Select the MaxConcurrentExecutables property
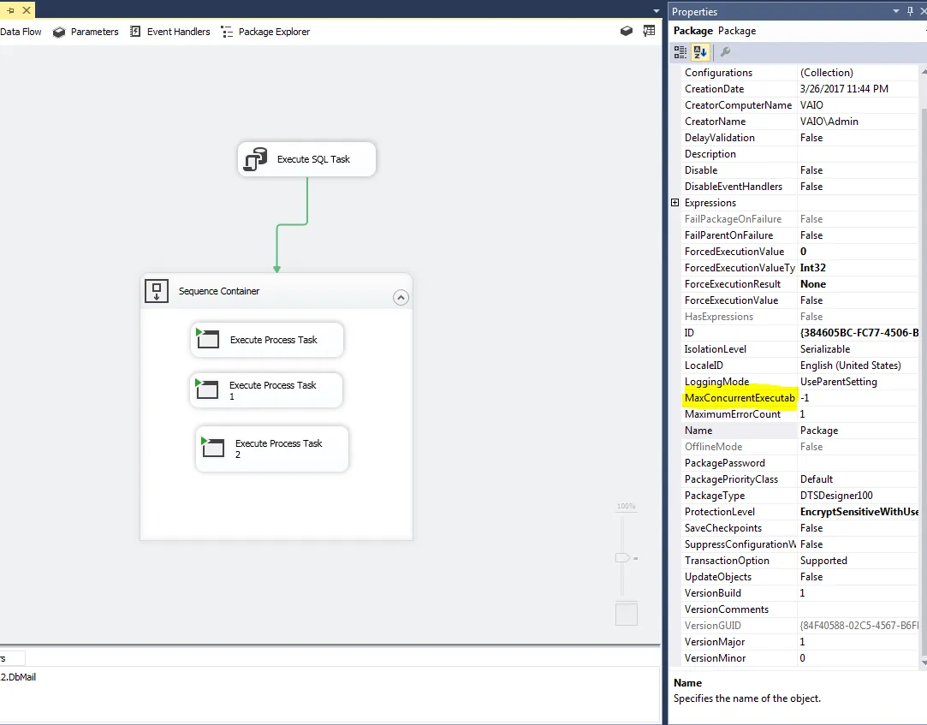This screenshot has height=725, width=927. tap(740, 398)
